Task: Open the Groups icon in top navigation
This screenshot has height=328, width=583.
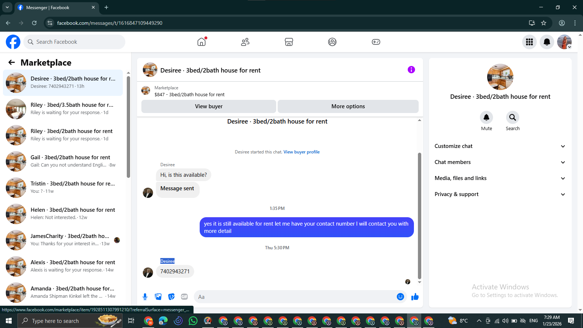Action: (x=332, y=42)
